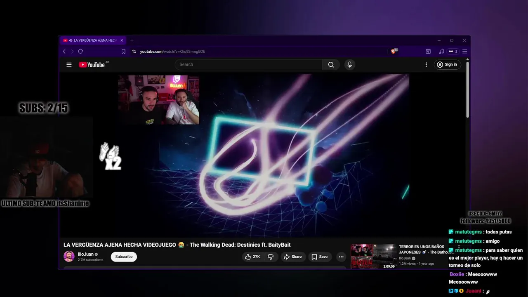This screenshot has width=528, height=297.
Task: Click the video title text
Action: pyautogui.click(x=177, y=245)
